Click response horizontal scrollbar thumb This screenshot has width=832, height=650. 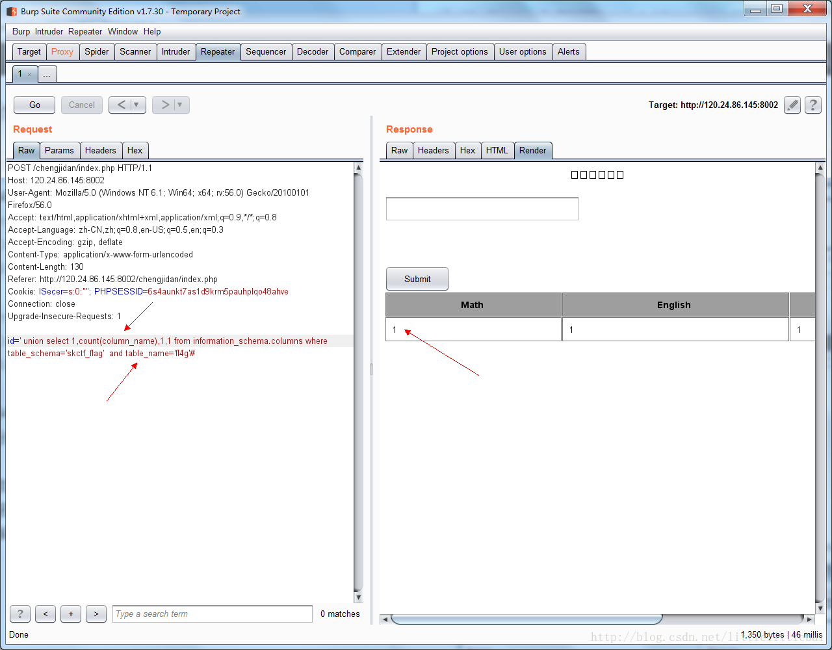pos(526,619)
